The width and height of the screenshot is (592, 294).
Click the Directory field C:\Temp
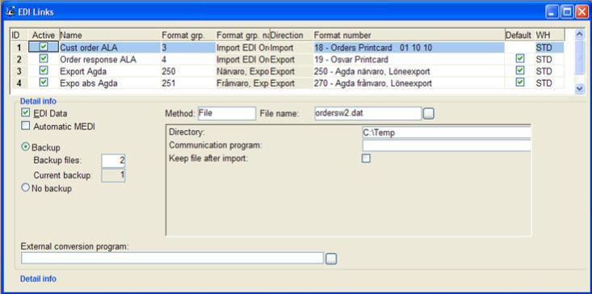[447, 132]
